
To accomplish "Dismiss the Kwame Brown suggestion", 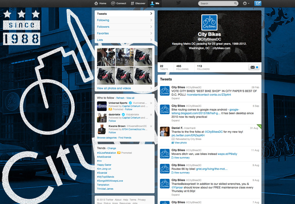I will (x=151, y=126).
